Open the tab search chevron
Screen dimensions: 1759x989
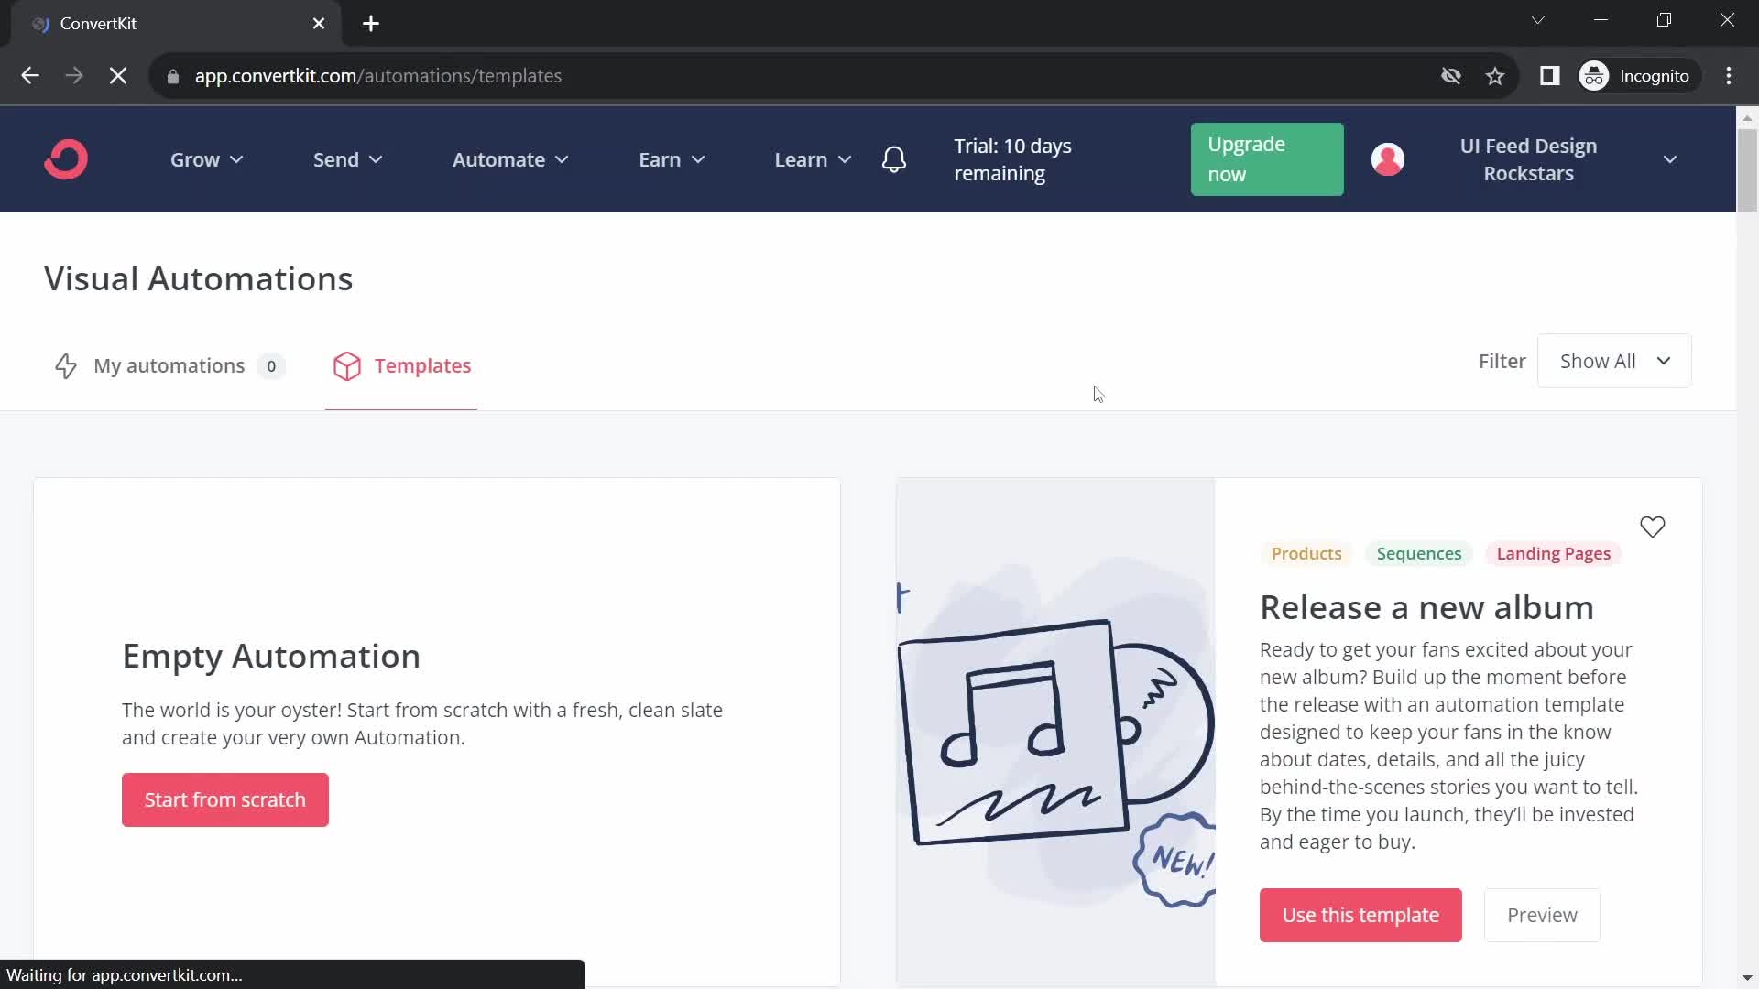click(1538, 20)
